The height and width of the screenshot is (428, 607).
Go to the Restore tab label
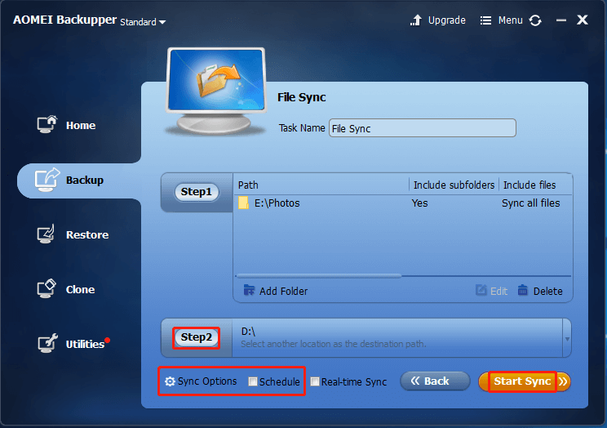coord(87,235)
